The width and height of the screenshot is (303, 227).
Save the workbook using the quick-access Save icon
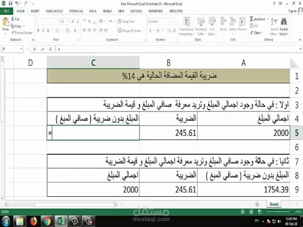click(10, 3)
